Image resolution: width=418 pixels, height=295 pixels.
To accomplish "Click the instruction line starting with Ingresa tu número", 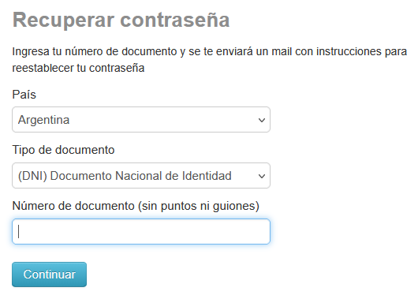I will point(210,51).
